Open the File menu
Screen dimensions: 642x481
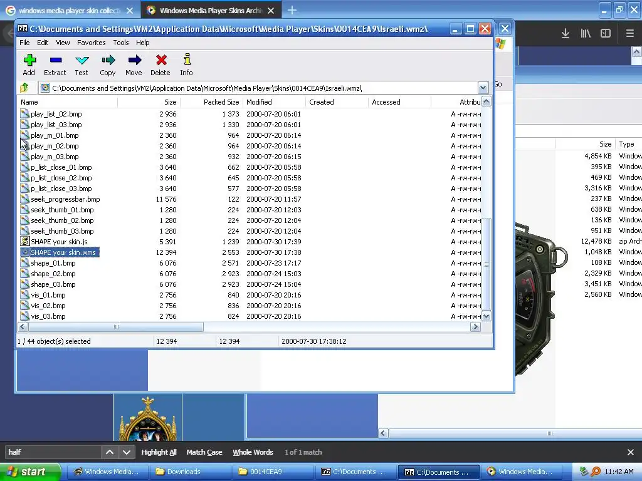(24, 43)
